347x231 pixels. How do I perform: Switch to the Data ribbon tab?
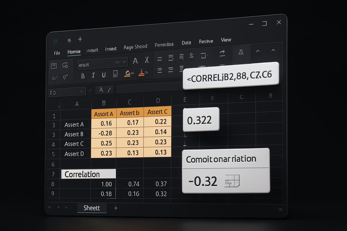click(x=186, y=42)
